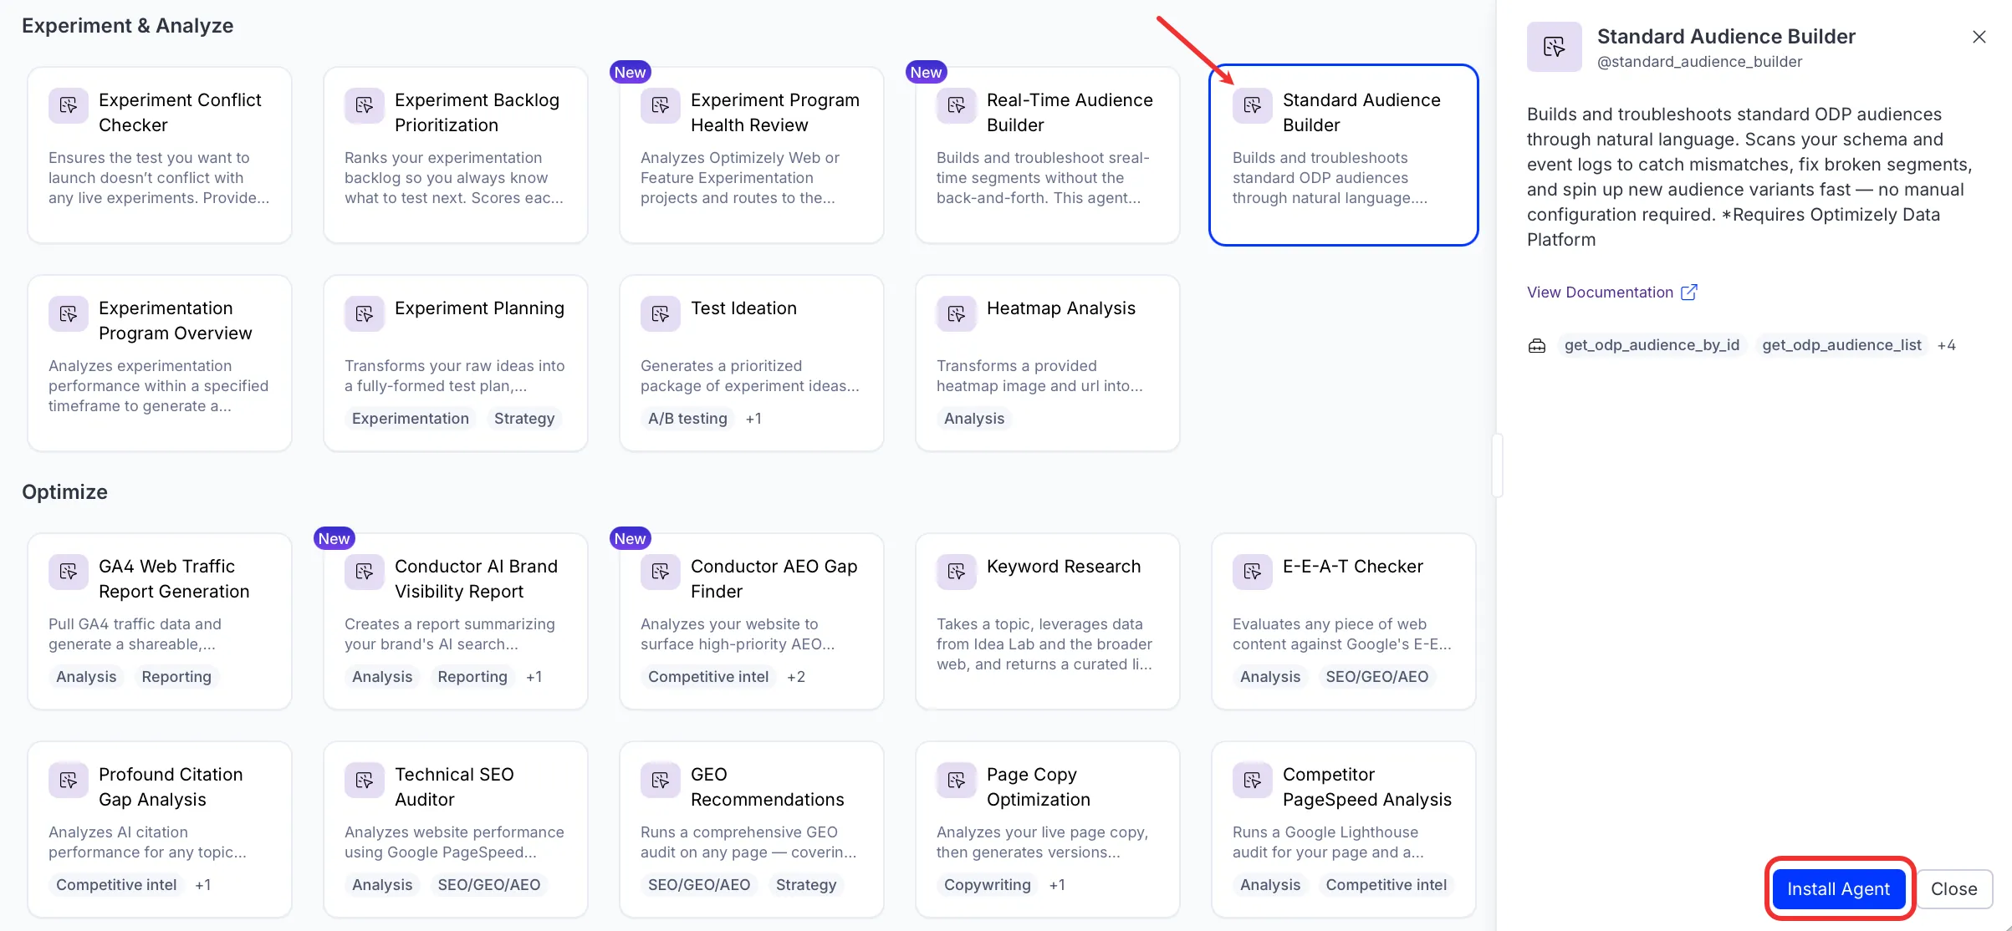This screenshot has width=2012, height=931.
Task: Click the Real-Time Audience Builder card icon
Action: [x=957, y=105]
